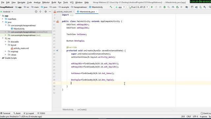Collapse the com.example.hesapmakinesi main package
Viewport: 211px width, 119px height.
pos(6,25)
